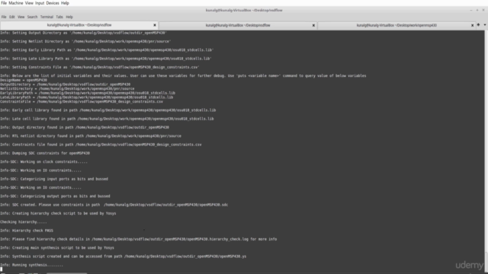Click line 'Info: Setting Early Library Path as'
Image resolution: width=488 pixels, height=274 pixels.
point(107,49)
